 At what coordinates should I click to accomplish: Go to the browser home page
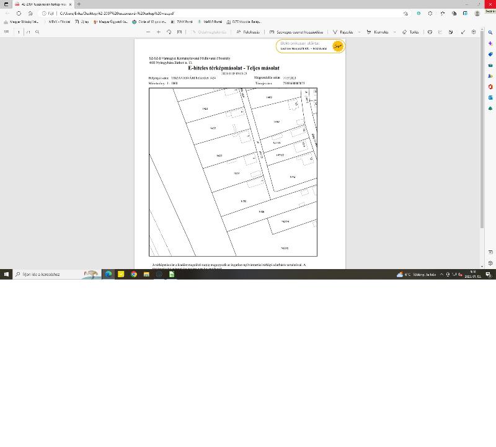tap(30, 14)
